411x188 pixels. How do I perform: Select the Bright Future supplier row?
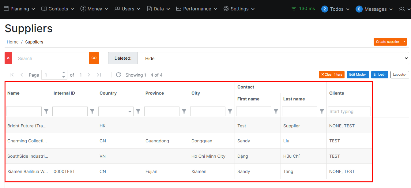tap(189, 126)
